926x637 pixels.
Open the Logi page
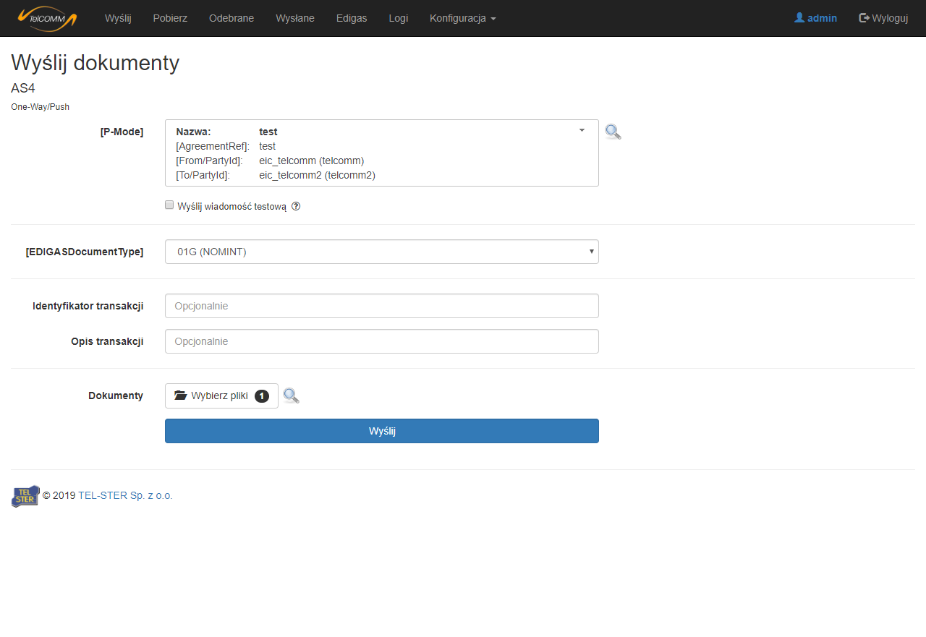coord(398,18)
